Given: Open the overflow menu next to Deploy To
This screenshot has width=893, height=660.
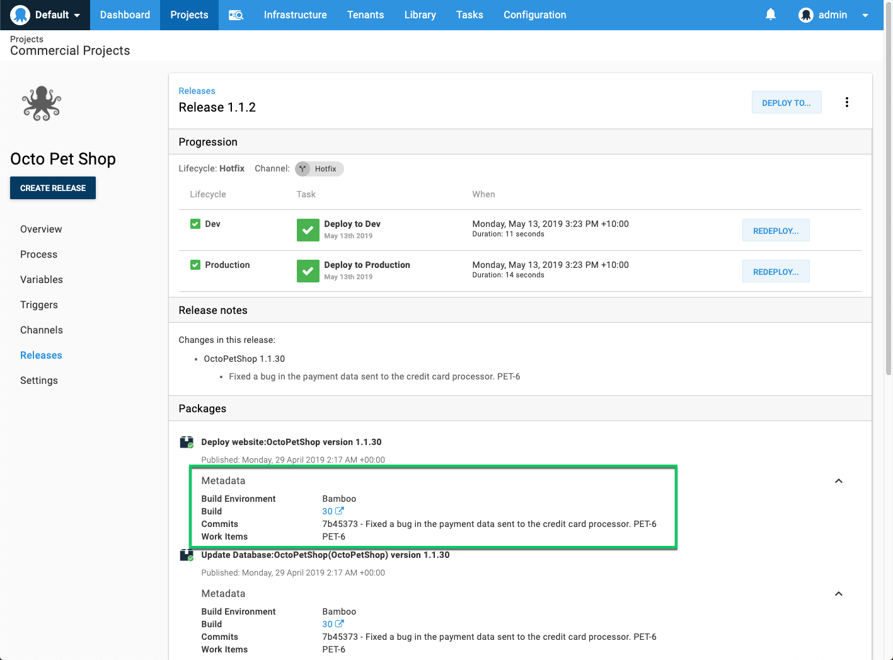Looking at the screenshot, I should 847,101.
